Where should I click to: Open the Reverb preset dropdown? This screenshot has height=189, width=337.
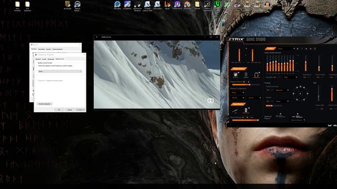click(282, 101)
